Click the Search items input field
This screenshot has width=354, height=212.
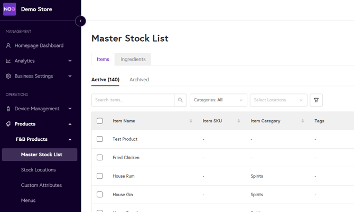(x=133, y=100)
